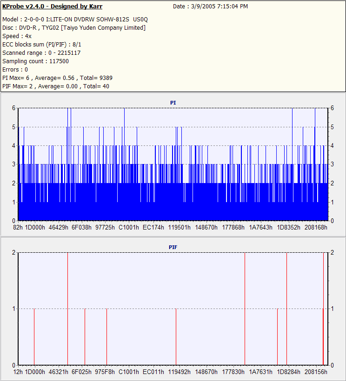
Task: Click the PIF spike near 1D000h
Action: tap(34, 337)
